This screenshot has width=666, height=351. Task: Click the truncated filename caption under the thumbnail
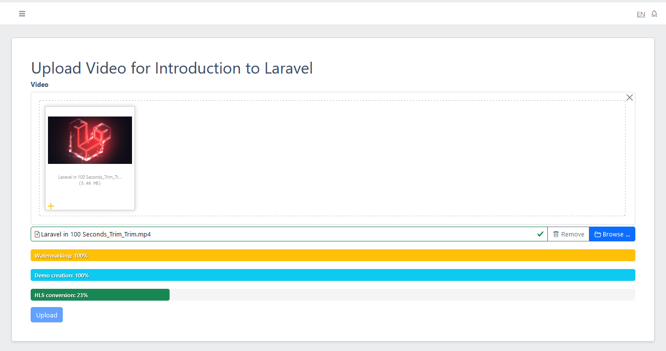click(90, 177)
